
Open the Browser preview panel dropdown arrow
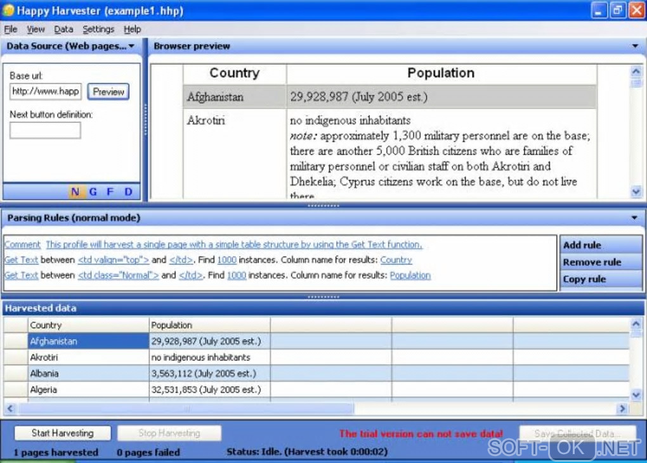click(635, 46)
